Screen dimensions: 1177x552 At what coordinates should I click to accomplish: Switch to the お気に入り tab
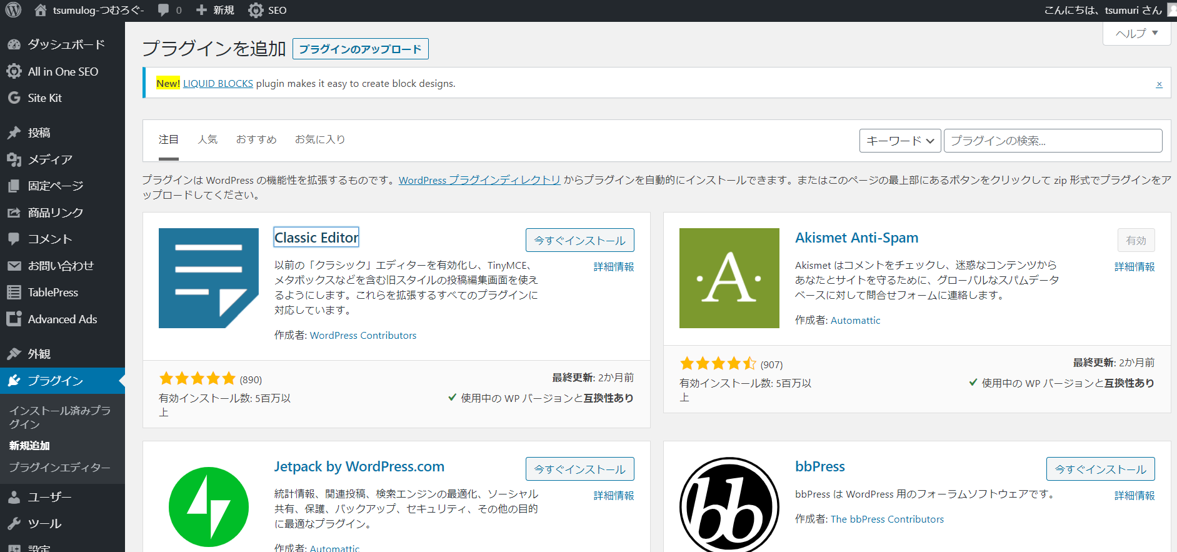(x=320, y=139)
